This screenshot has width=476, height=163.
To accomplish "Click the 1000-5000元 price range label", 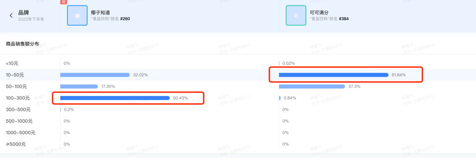I will point(21,133).
